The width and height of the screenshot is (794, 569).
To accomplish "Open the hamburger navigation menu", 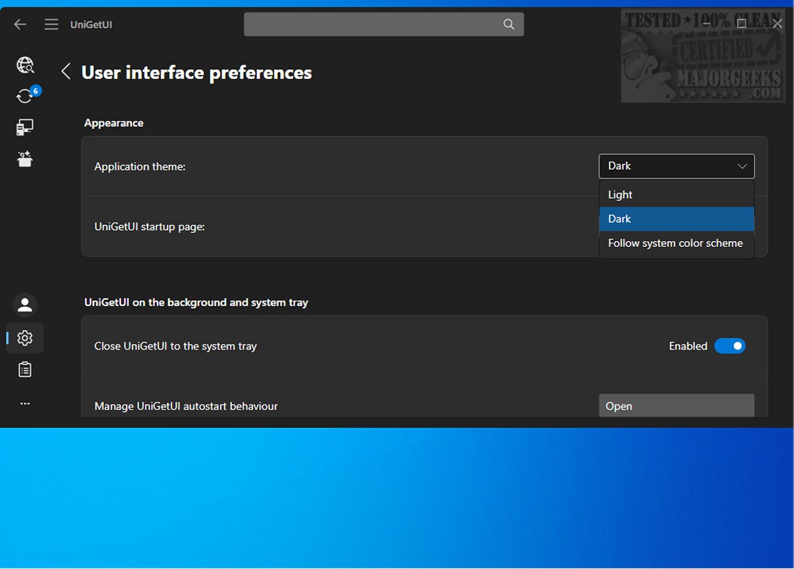I will 51,24.
